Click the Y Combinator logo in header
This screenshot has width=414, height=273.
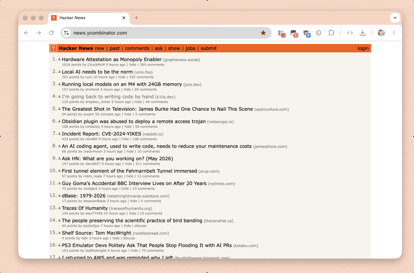[53, 48]
